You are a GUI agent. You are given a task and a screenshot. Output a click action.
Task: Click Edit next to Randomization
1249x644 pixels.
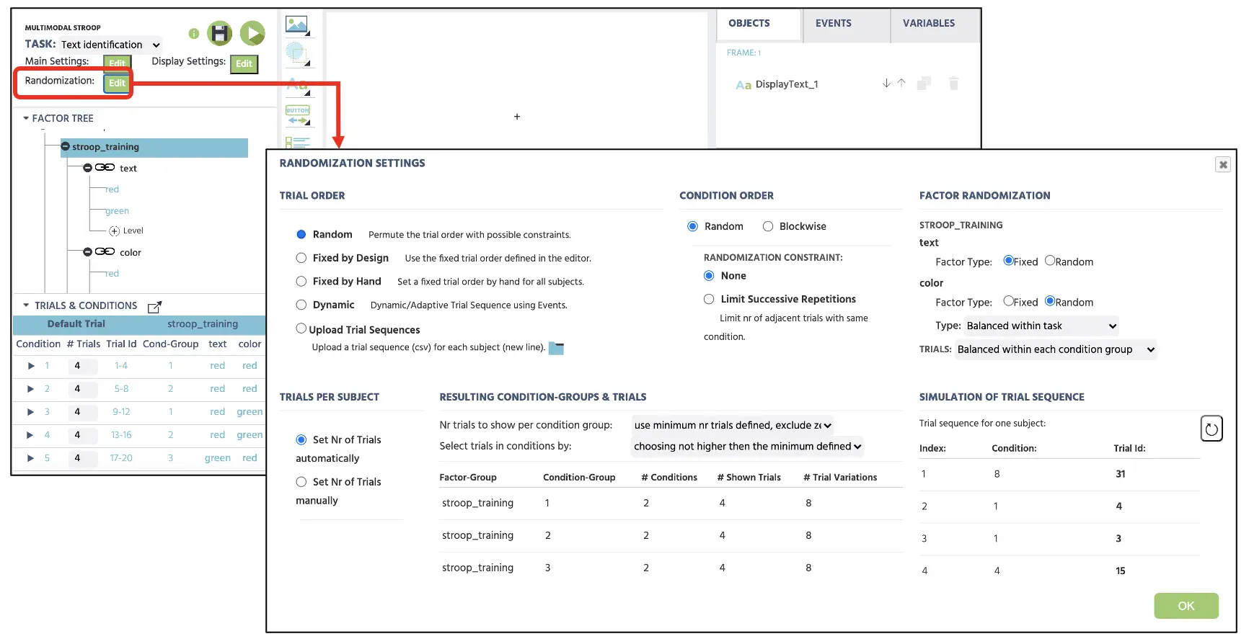tap(118, 83)
